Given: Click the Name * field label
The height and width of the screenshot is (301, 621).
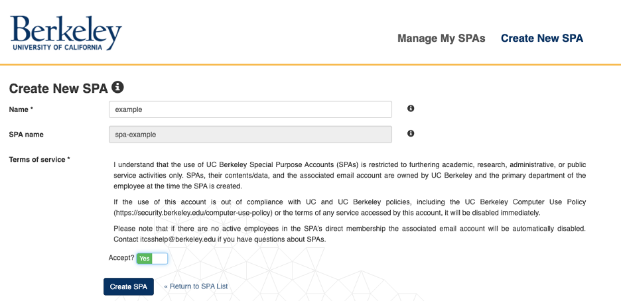Looking at the screenshot, I should [x=21, y=109].
